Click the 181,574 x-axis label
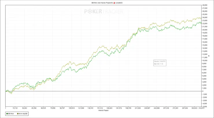The height and width of the screenshot is (118, 214). click(x=119, y=108)
